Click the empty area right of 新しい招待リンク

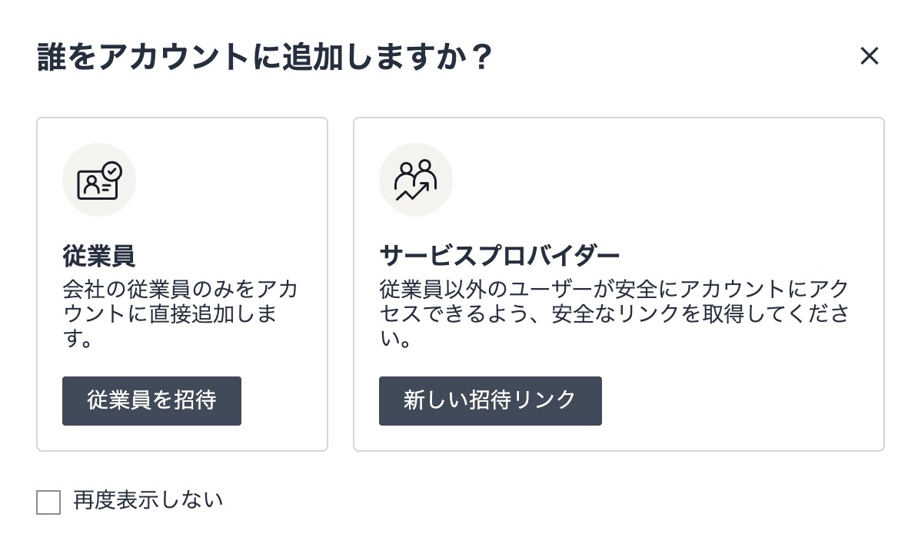[x=738, y=401]
